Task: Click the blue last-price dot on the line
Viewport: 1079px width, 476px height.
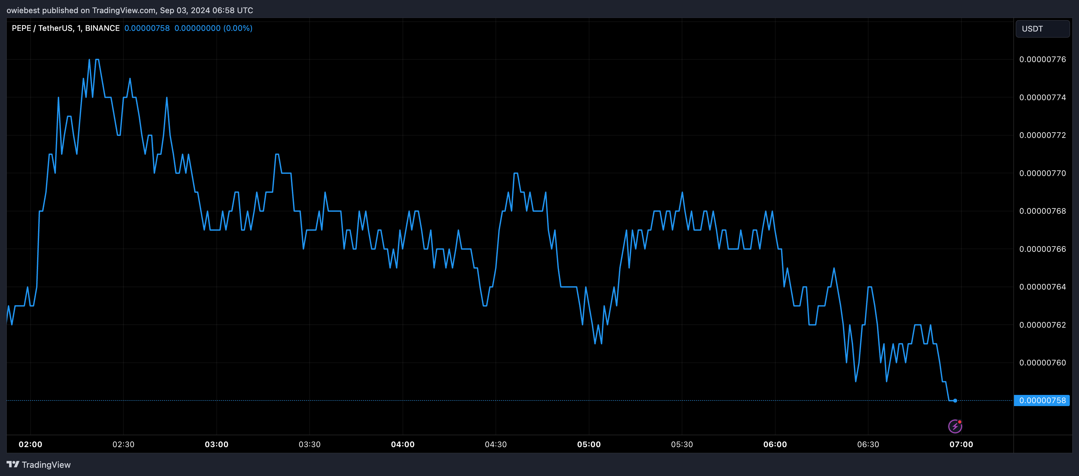Action: point(955,400)
